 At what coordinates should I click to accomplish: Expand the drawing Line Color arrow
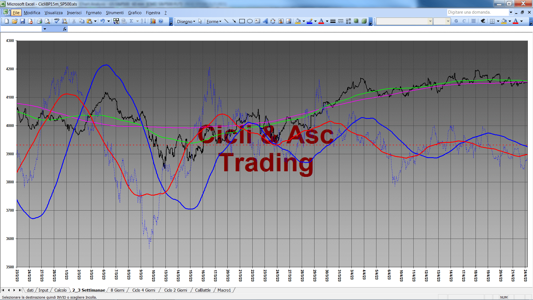point(315,21)
